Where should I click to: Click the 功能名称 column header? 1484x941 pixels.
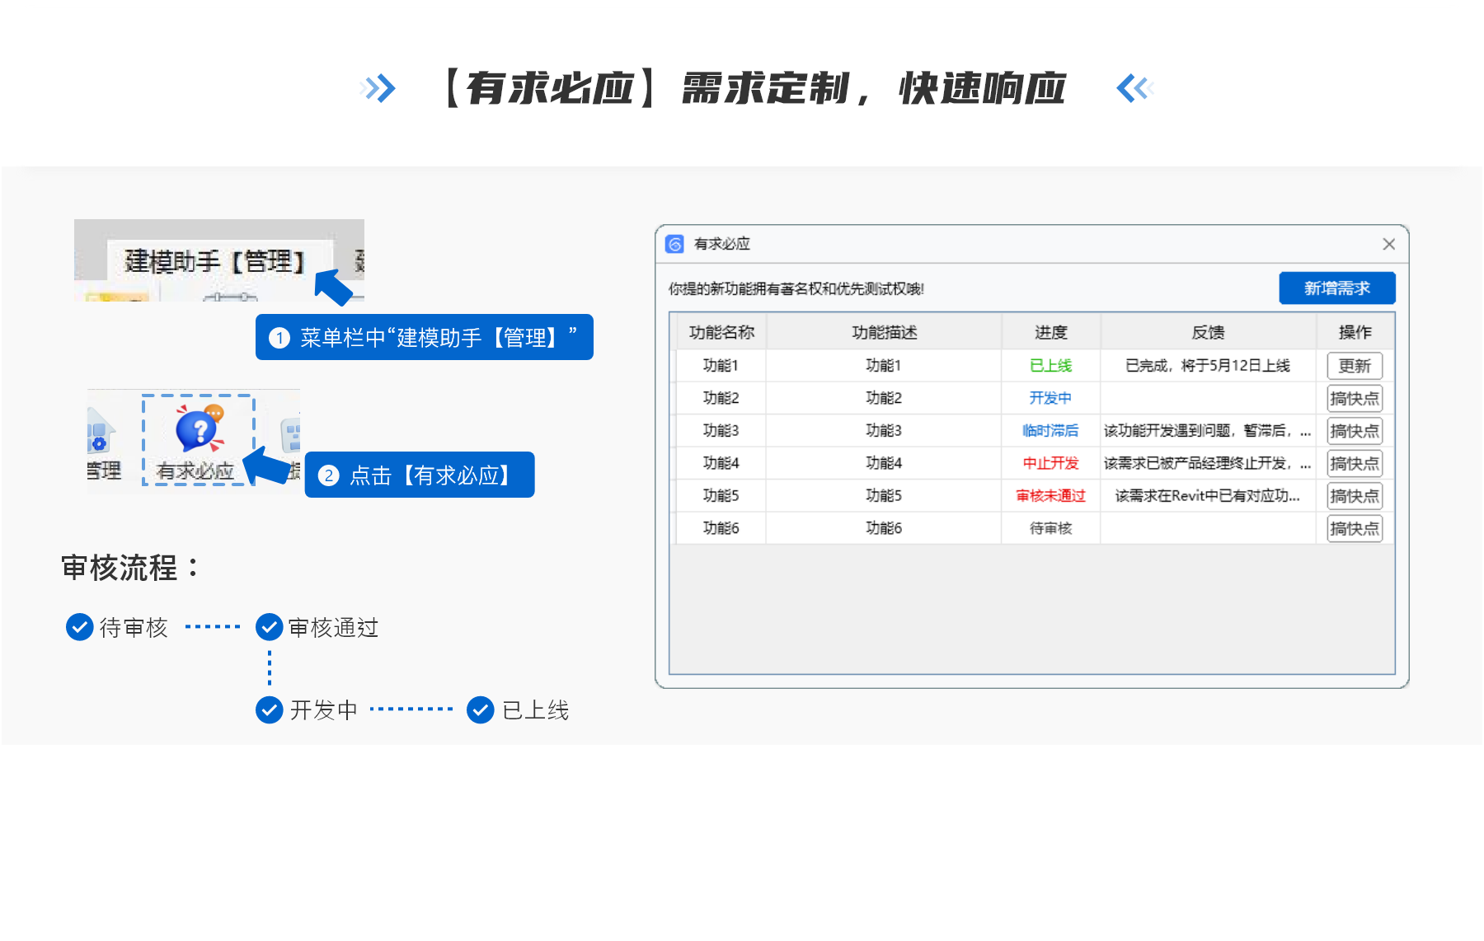click(721, 332)
